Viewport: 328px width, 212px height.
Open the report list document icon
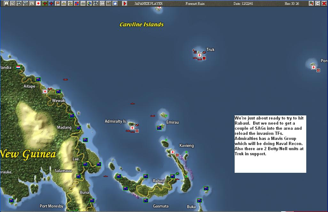[x=13, y=3]
